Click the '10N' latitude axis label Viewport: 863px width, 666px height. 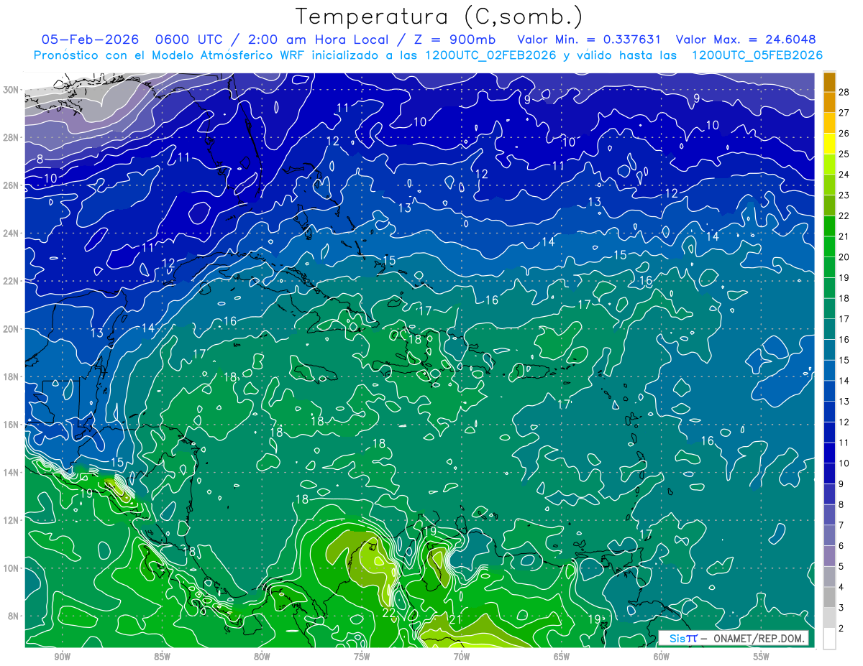(x=10, y=568)
